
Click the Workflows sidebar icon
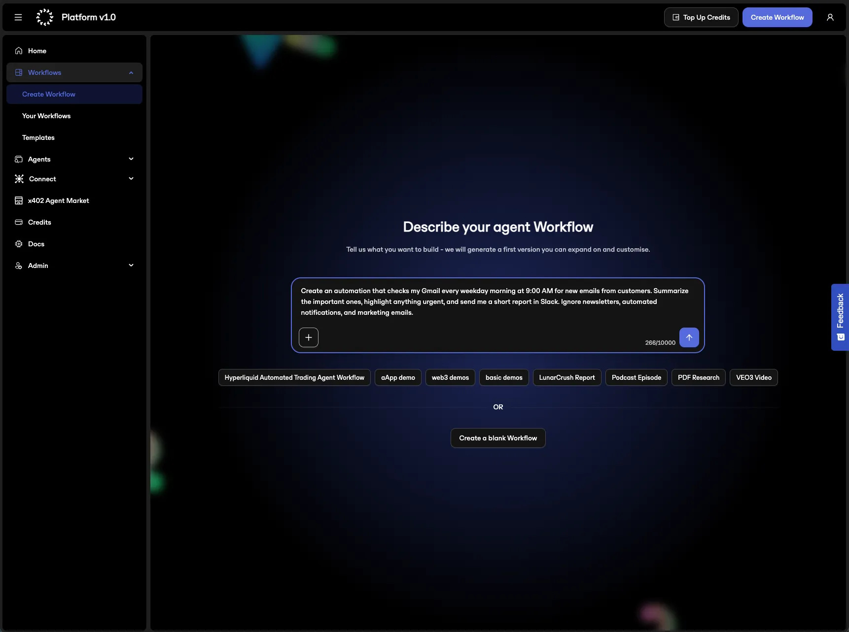[19, 72]
